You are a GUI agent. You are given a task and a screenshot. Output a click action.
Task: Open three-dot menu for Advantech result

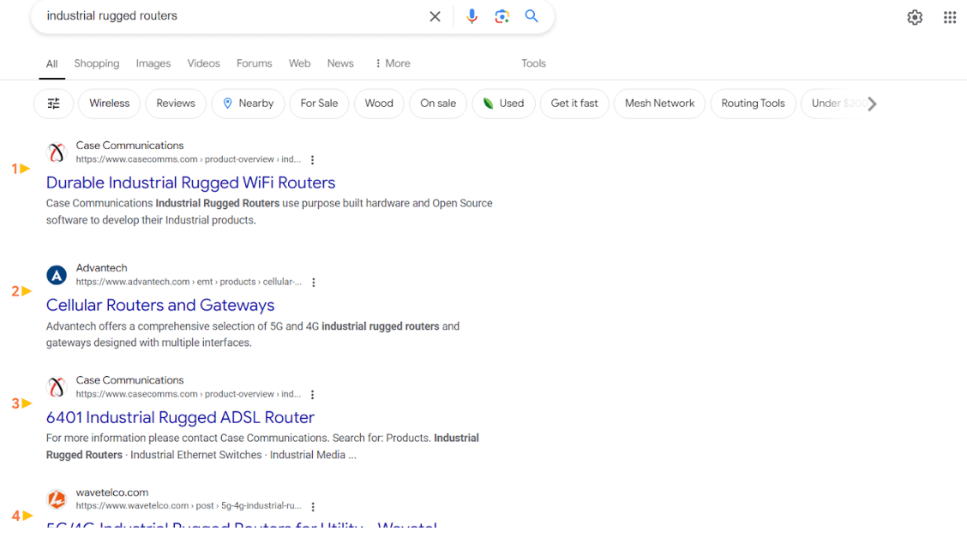coord(314,283)
